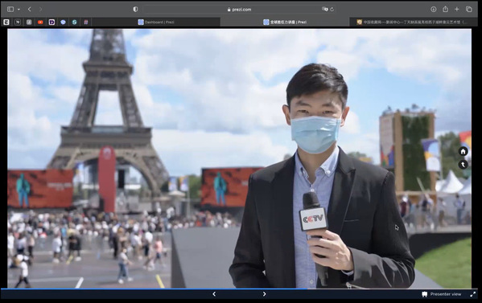Open the pinned YouTube tab

(x=40, y=23)
